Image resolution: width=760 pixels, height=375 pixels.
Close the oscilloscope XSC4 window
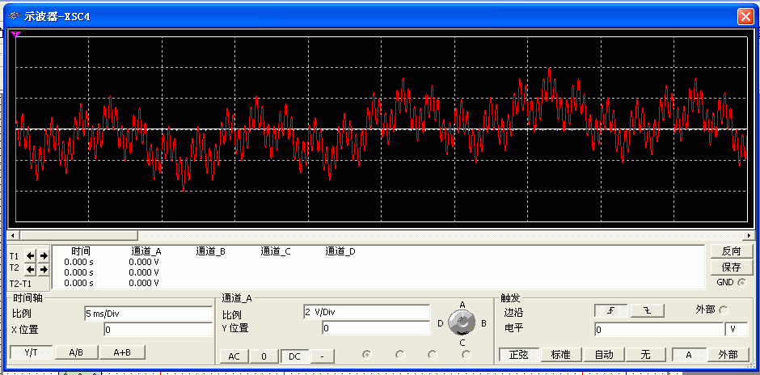pyautogui.click(x=745, y=15)
